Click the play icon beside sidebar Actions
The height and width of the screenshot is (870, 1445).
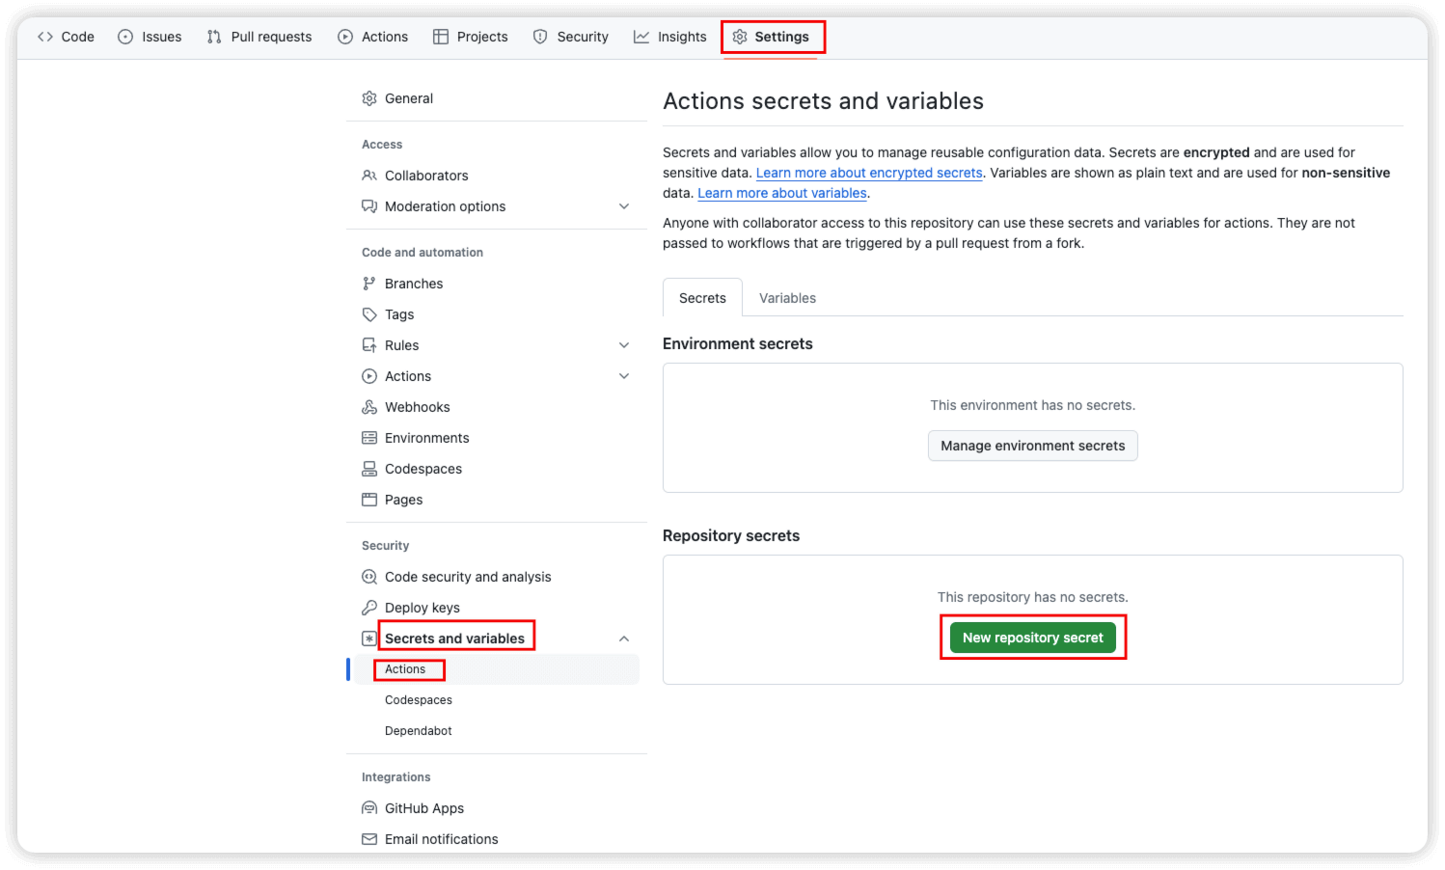369,376
